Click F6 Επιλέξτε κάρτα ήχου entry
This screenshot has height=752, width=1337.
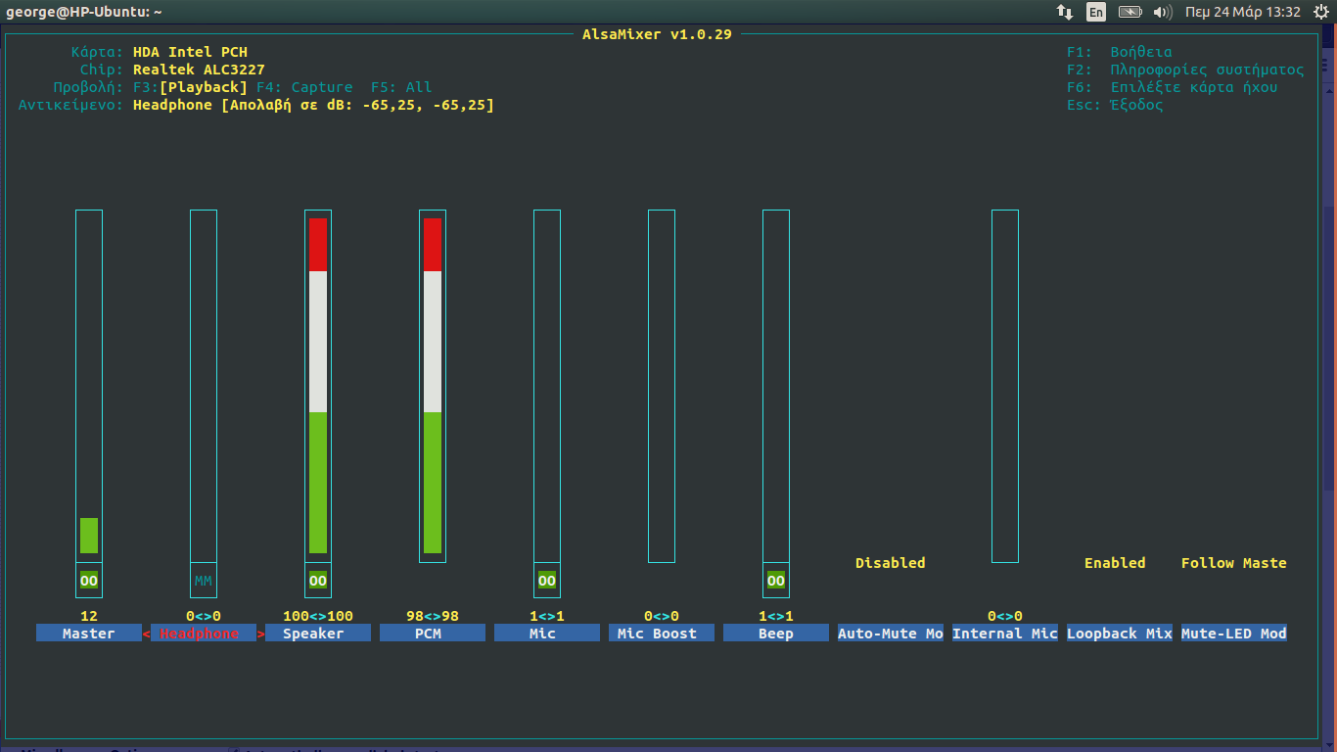(1173, 87)
